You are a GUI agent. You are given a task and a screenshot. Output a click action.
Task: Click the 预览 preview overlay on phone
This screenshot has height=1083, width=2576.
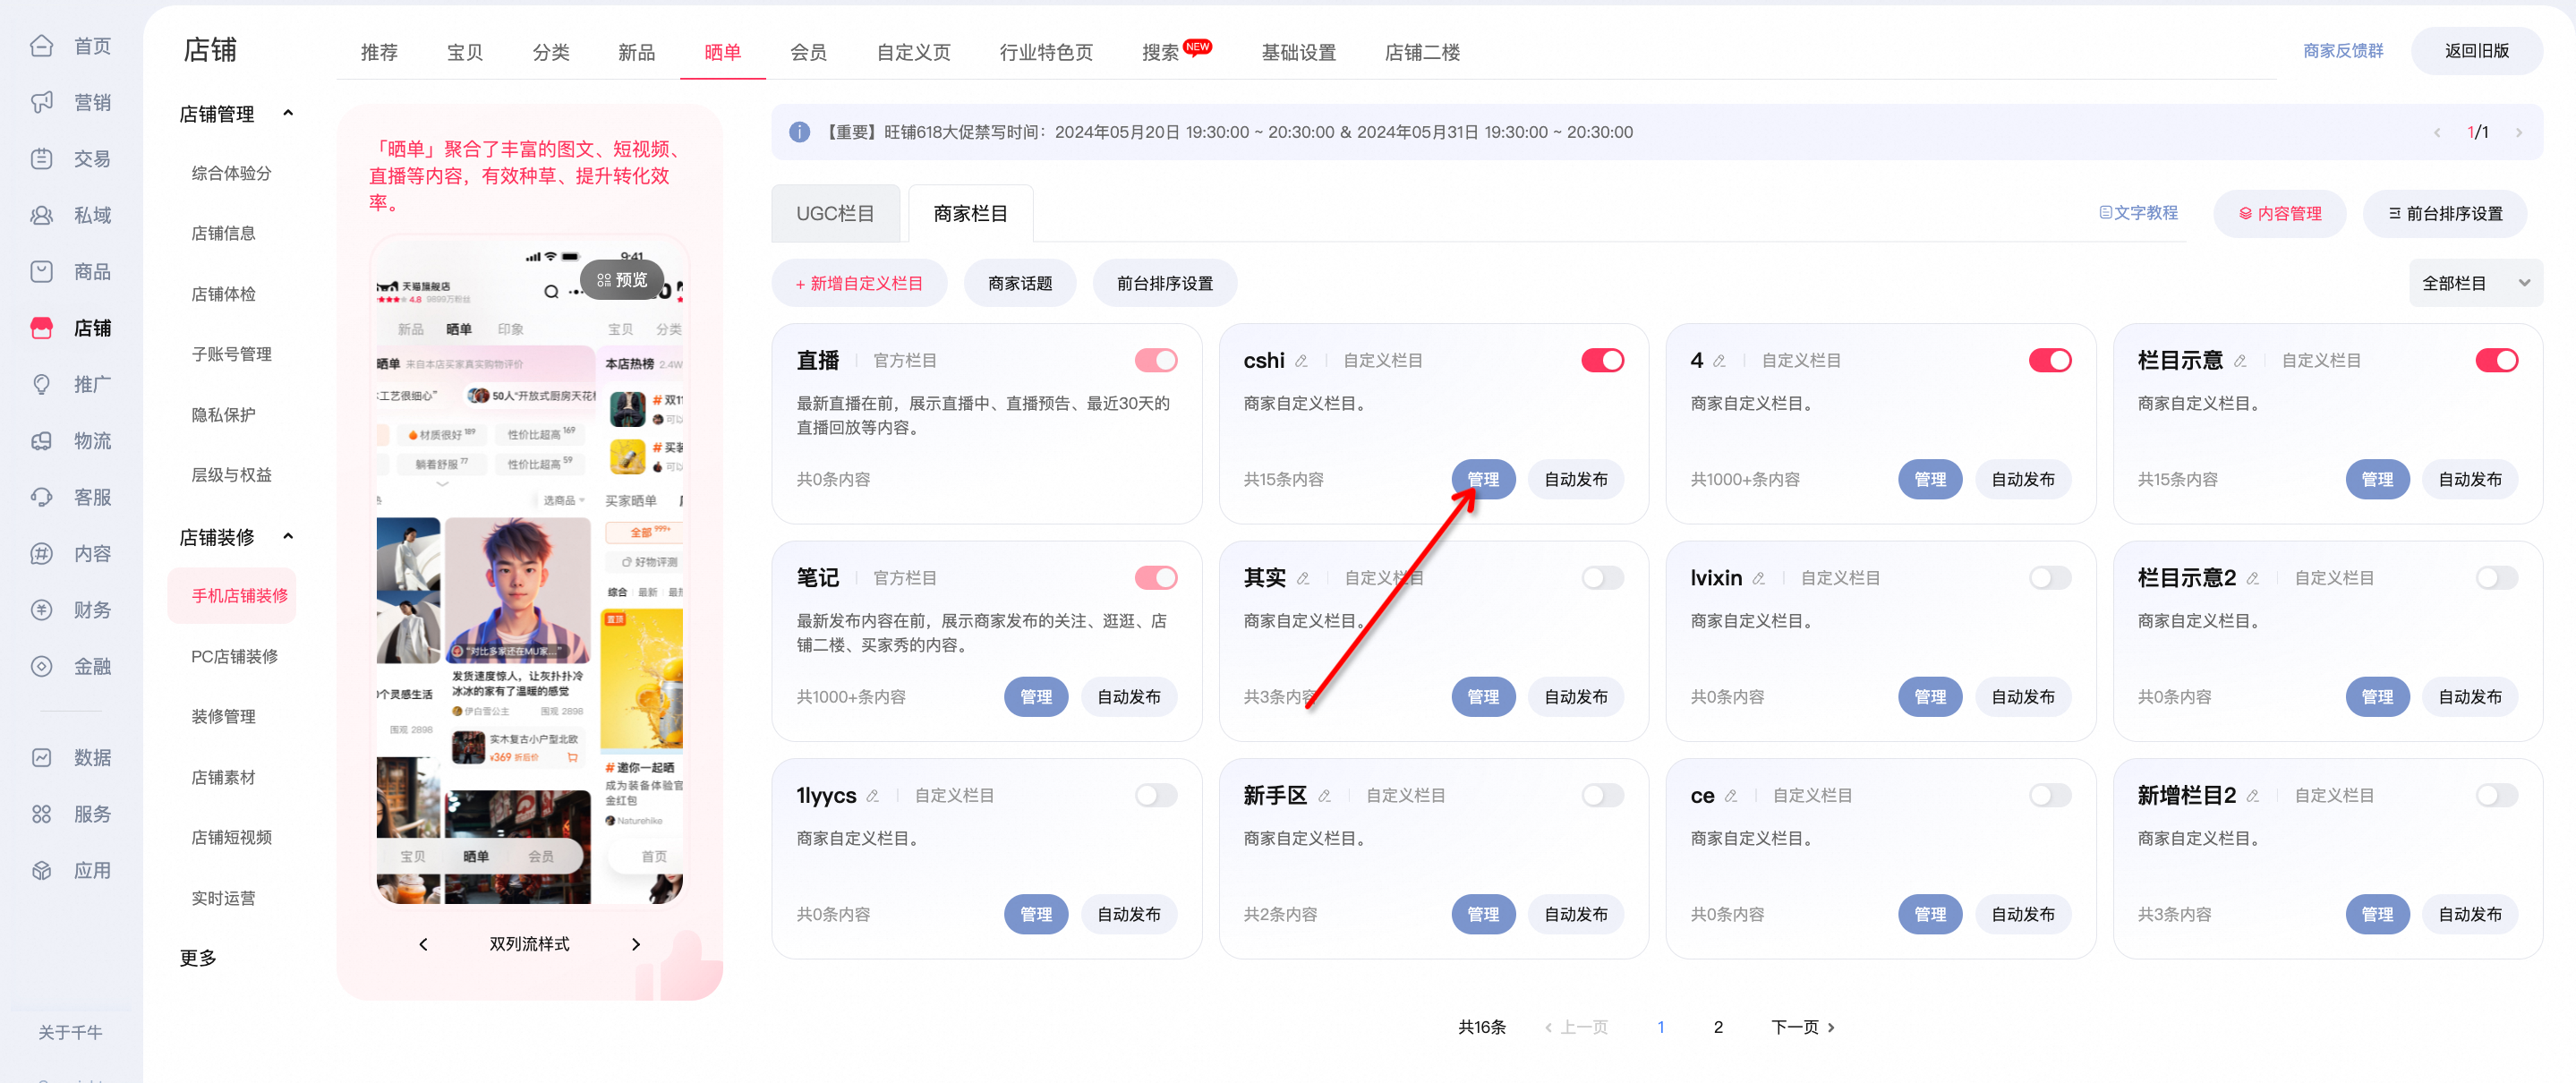[x=621, y=280]
